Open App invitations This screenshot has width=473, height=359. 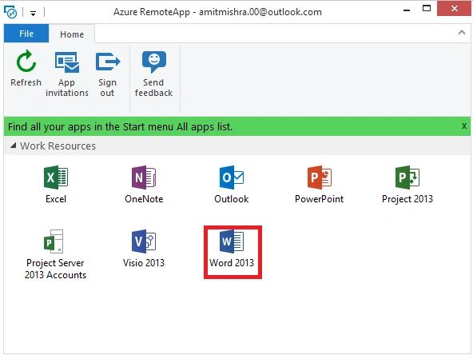pos(67,74)
